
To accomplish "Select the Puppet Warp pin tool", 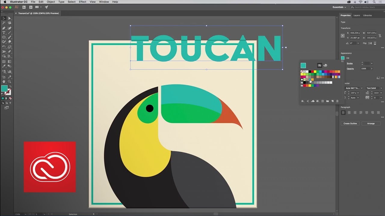I will [x=10, y=52].
